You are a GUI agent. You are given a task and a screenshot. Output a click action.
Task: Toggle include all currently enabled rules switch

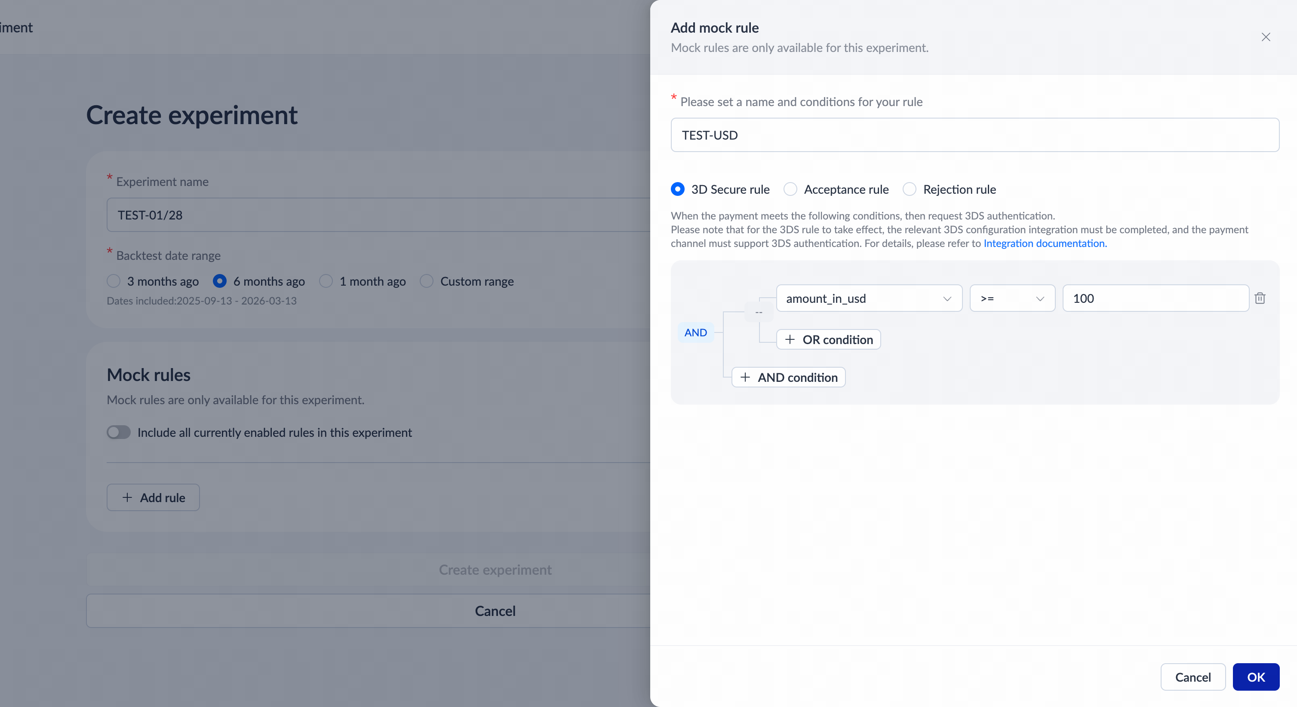(x=119, y=432)
